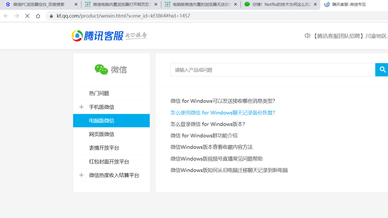The width and height of the screenshot is (388, 218).
Task: Open 热门问题 in the sidebar
Action: [x=99, y=93]
